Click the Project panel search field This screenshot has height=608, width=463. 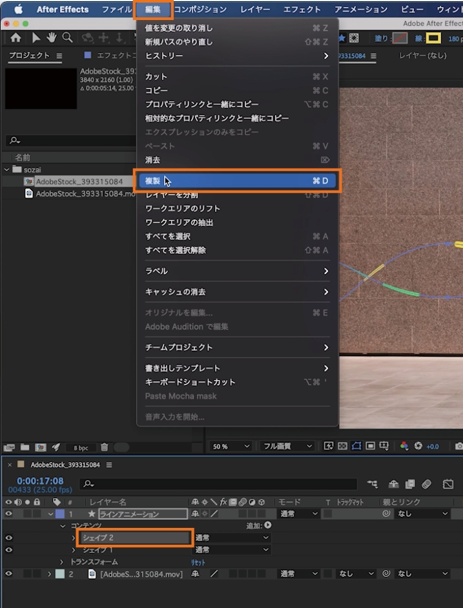(x=71, y=140)
